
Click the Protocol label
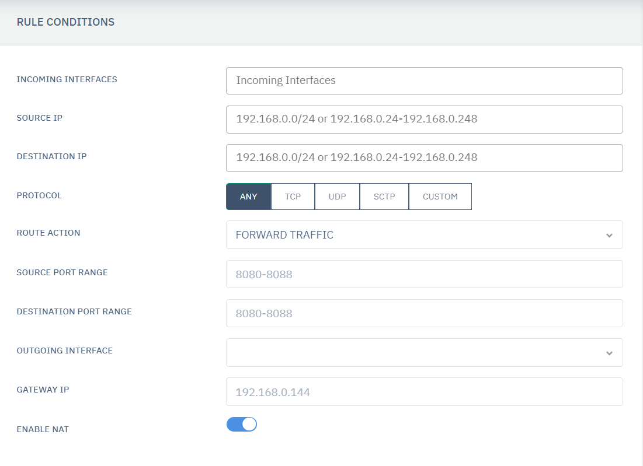click(x=39, y=196)
